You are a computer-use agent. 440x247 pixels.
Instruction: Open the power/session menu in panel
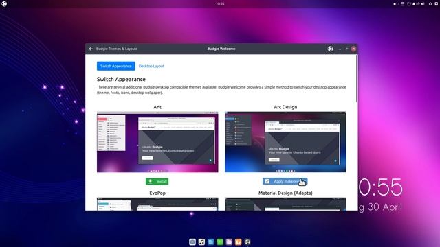(430, 4)
